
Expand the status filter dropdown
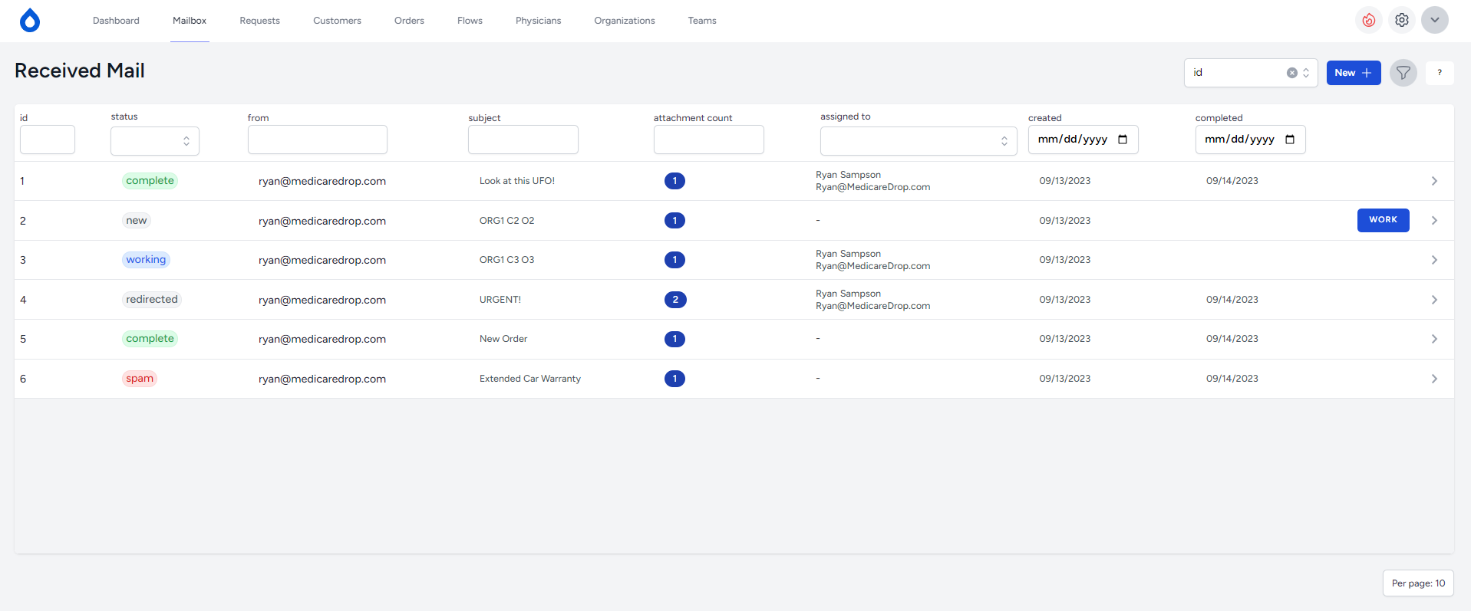pyautogui.click(x=155, y=141)
